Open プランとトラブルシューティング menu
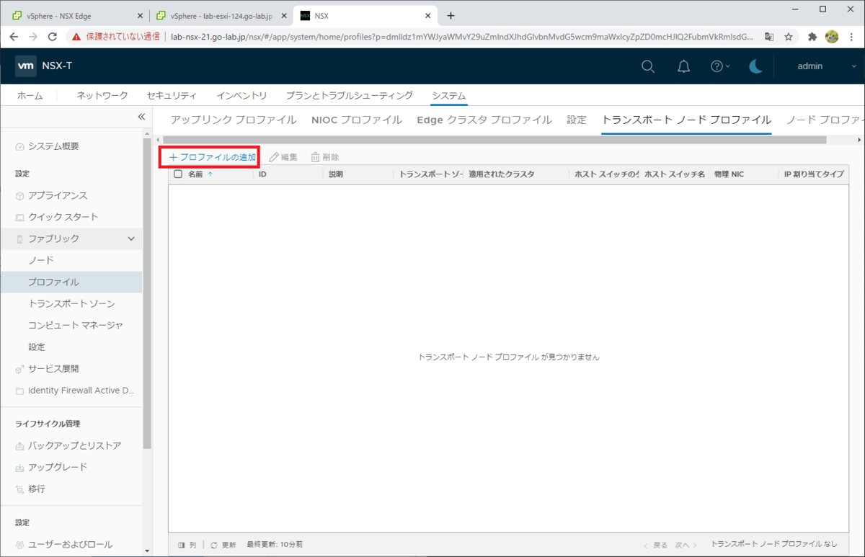The height and width of the screenshot is (557, 865). click(349, 96)
